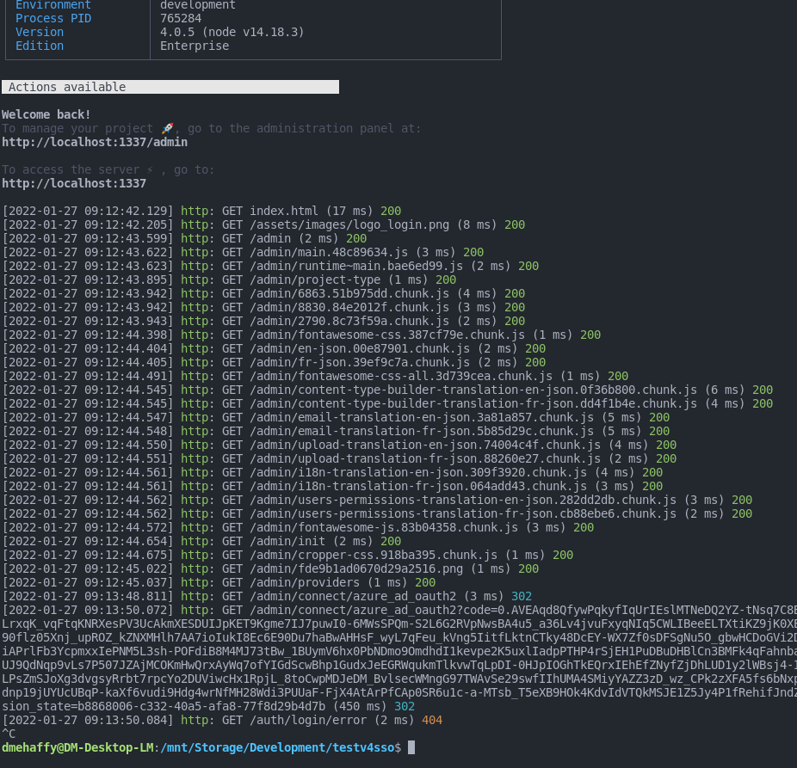Click the email-translation-en-json.3a81a857 log line
This screenshot has height=768, width=797.
[336, 417]
